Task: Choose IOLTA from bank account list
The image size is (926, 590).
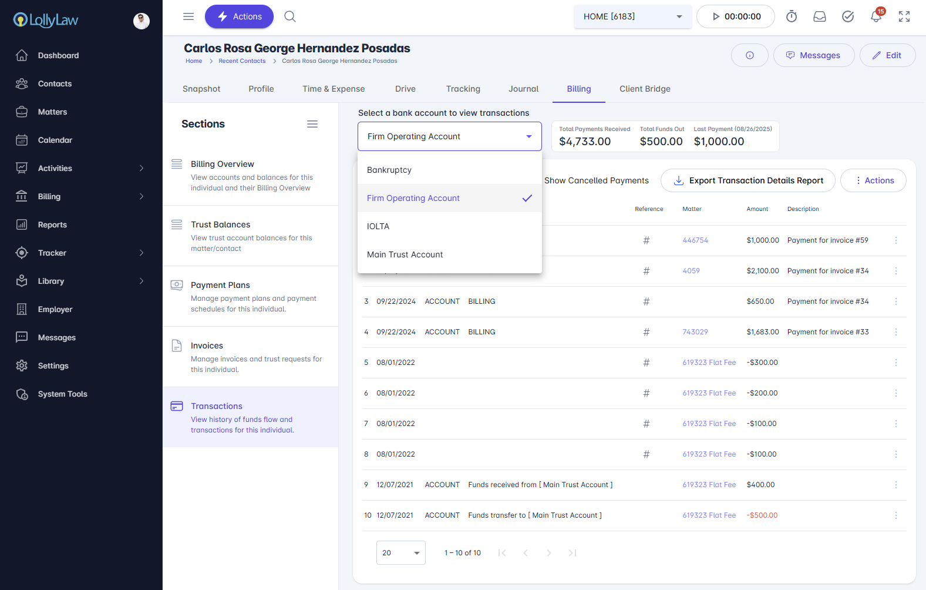Action: [x=378, y=226]
